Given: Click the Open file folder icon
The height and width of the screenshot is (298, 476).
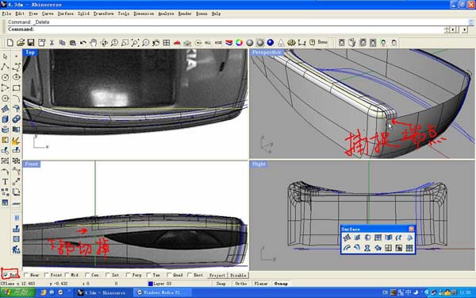Looking at the screenshot, I should point(21,43).
